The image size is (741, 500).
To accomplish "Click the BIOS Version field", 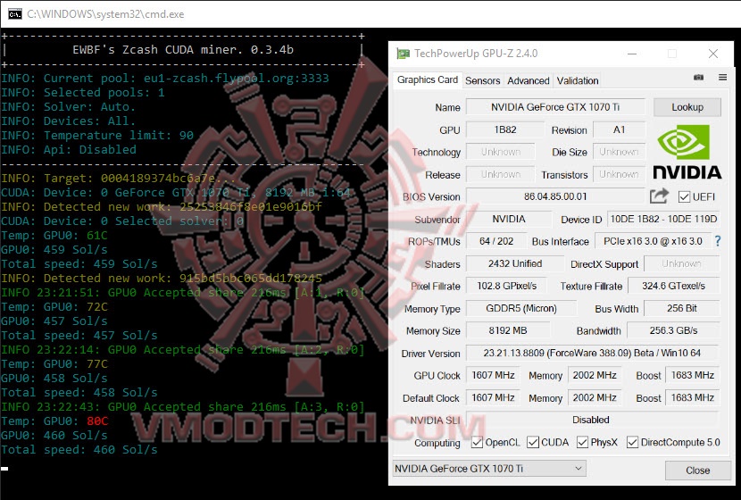I will 555,196.
